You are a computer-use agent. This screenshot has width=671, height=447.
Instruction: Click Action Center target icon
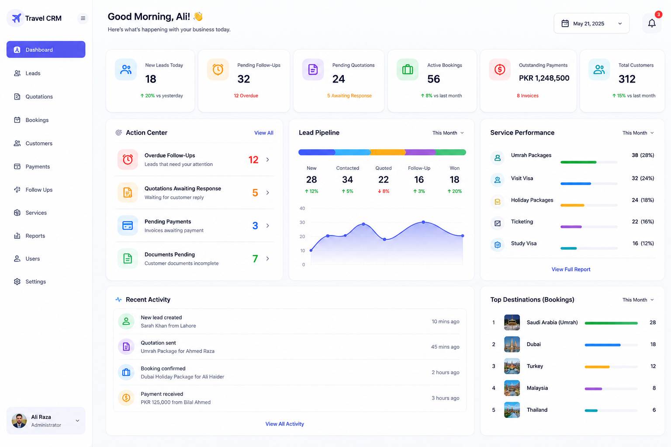pyautogui.click(x=118, y=133)
